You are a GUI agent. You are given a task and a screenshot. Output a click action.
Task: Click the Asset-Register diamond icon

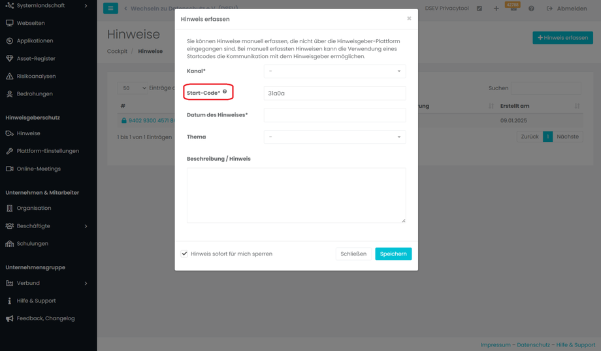tap(10, 59)
